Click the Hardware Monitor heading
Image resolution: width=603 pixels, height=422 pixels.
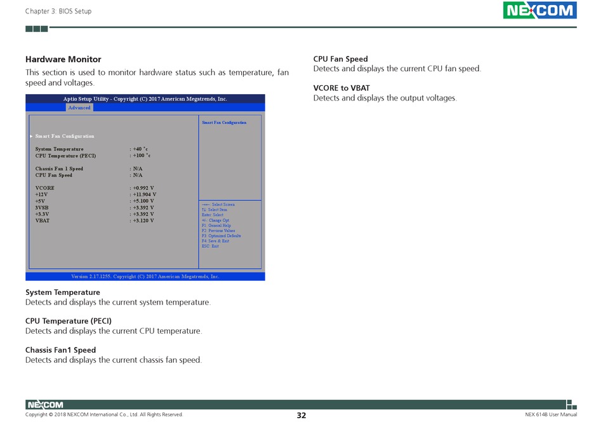point(63,59)
